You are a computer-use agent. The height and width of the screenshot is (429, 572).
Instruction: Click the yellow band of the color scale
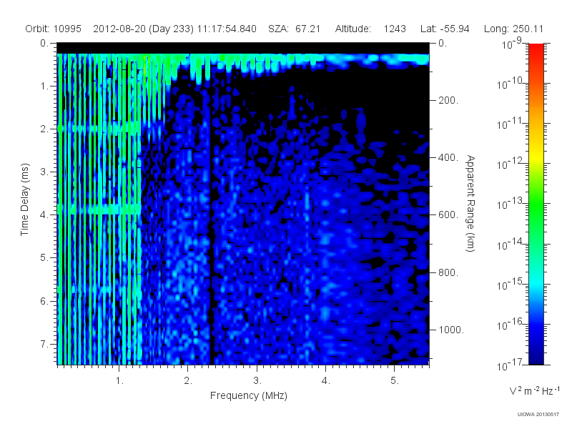coord(536,155)
